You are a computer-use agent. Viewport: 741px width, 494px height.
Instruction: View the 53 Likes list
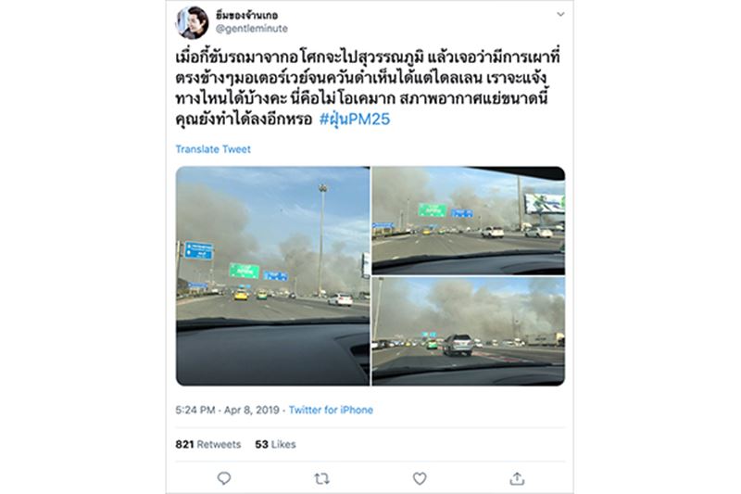click(275, 444)
